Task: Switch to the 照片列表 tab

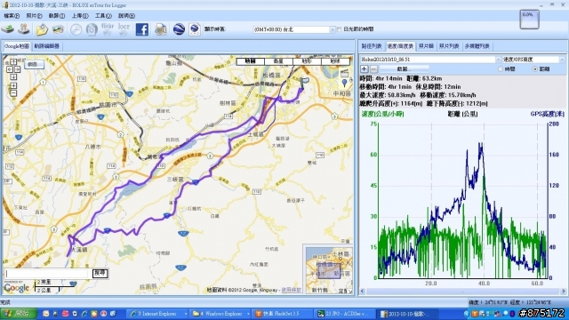Action: [x=449, y=46]
